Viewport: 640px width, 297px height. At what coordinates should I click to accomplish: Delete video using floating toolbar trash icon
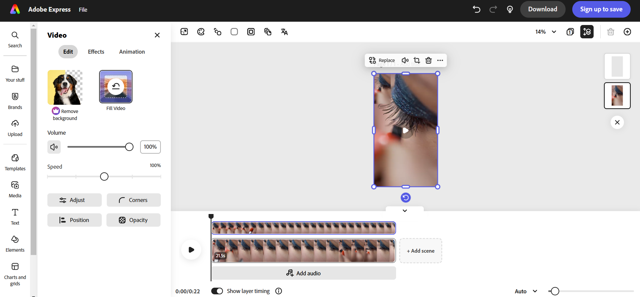coord(428,60)
